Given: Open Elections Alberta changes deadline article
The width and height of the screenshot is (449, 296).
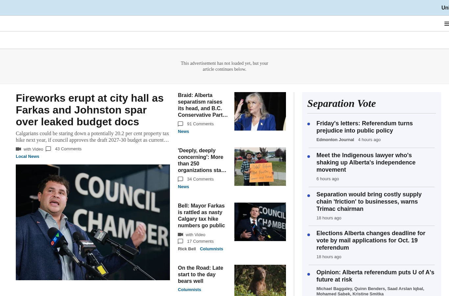Looking at the screenshot, I should coord(371,240).
